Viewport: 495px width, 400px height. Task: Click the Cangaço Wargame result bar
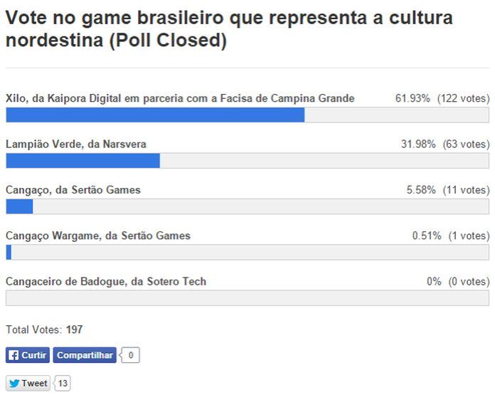247,252
